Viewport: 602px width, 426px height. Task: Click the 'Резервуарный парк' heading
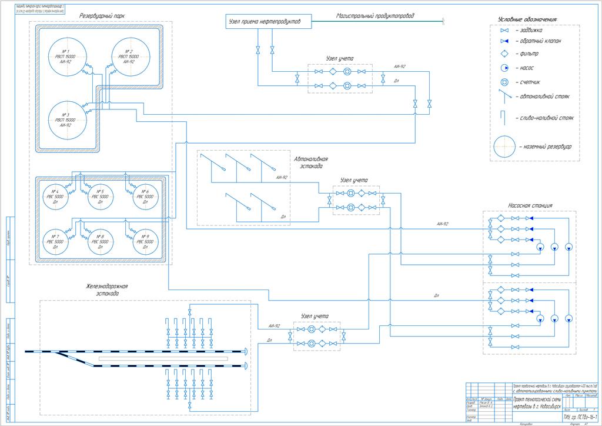pyautogui.click(x=102, y=16)
